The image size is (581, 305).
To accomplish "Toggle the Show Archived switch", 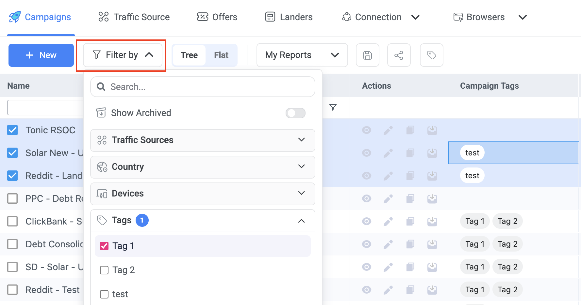I will click(x=295, y=113).
